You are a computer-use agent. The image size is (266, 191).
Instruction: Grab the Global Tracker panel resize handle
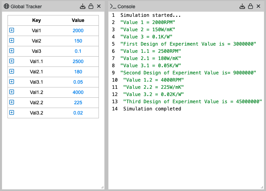click(x=102, y=187)
